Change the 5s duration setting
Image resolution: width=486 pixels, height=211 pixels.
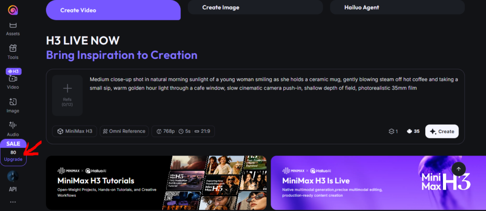click(x=185, y=131)
